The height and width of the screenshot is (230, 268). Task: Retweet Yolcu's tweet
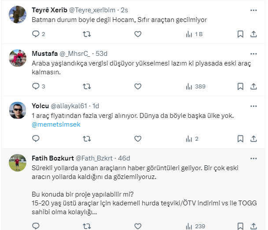pos(87,139)
